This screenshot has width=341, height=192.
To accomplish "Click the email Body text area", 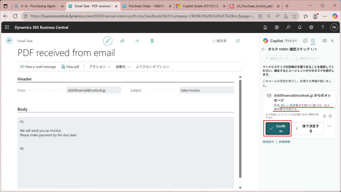I will click(126, 153).
